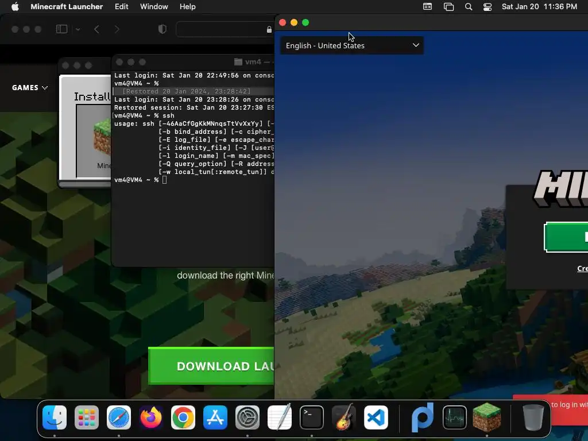Viewport: 588px width, 441px height.
Task: Launch Firefox from the Dock
Action: 151,417
